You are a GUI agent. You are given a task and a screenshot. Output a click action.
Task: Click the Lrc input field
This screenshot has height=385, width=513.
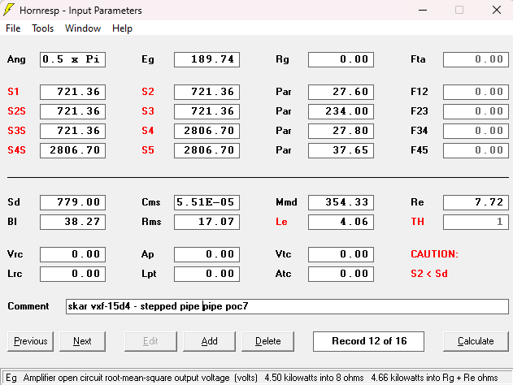click(x=72, y=274)
